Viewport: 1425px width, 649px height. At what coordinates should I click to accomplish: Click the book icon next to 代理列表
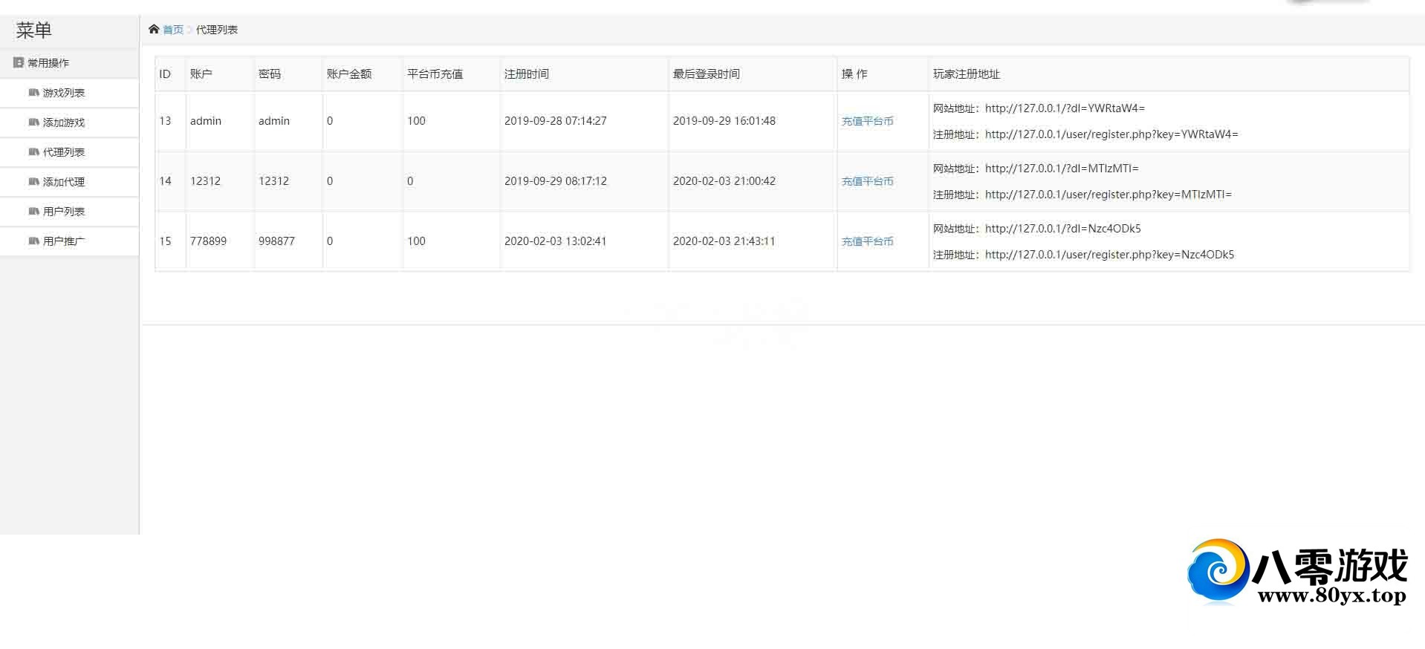pos(33,151)
